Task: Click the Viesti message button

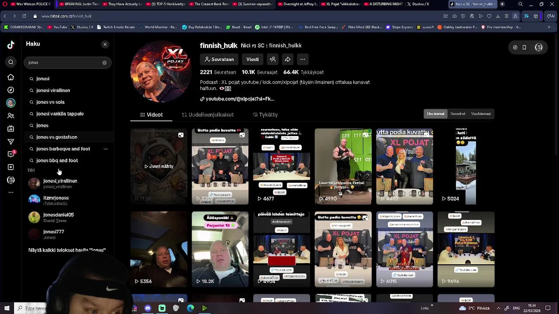Action: tap(252, 59)
